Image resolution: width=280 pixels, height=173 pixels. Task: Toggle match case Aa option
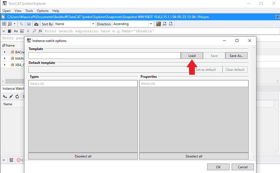point(16,31)
